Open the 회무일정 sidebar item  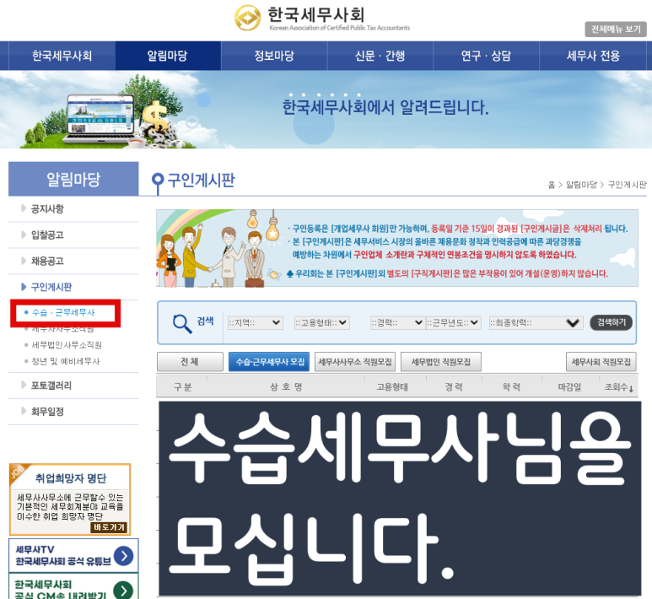(x=47, y=412)
